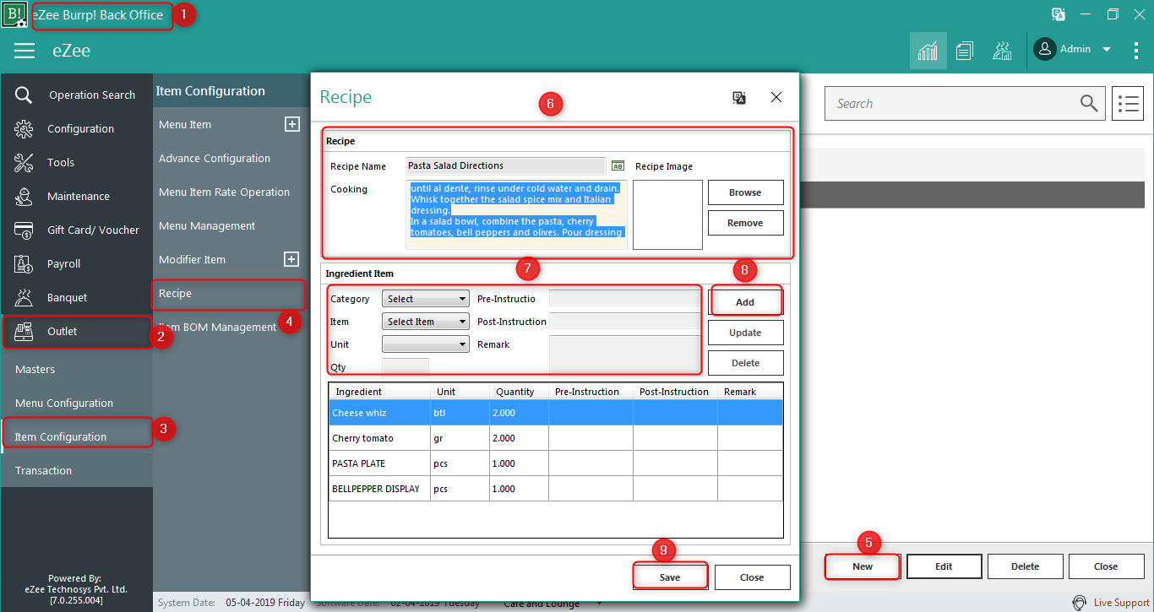This screenshot has width=1154, height=612.
Task: Click the eZee Burrp app logo
Action: 14,14
